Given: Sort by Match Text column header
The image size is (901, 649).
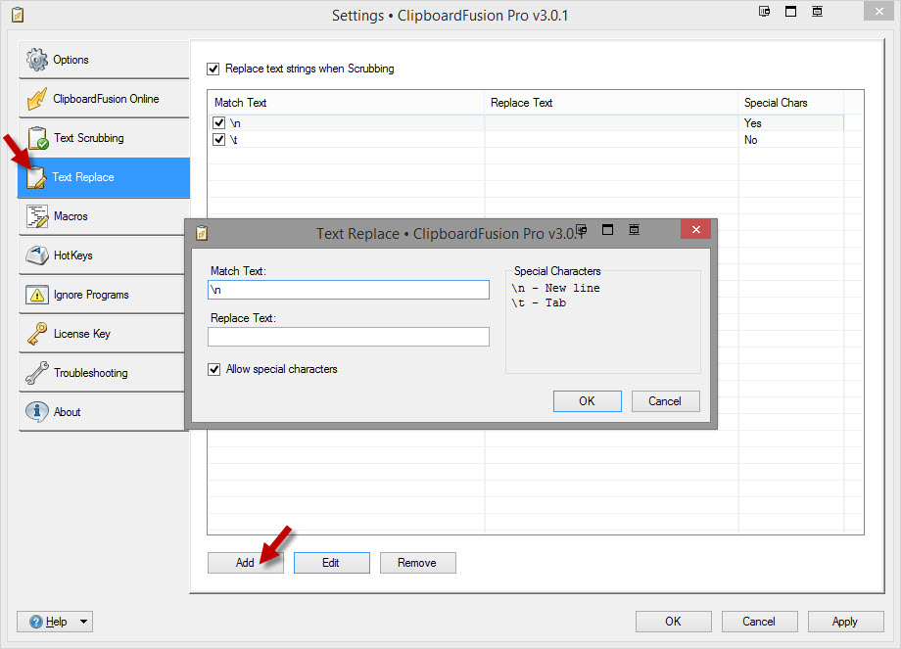Looking at the screenshot, I should tap(346, 103).
